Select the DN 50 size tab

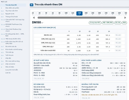[x=46, y=13]
